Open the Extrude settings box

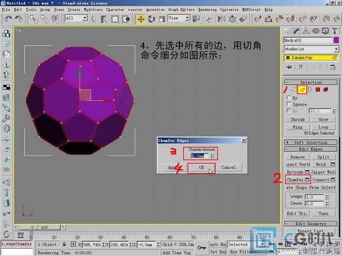click(307, 172)
